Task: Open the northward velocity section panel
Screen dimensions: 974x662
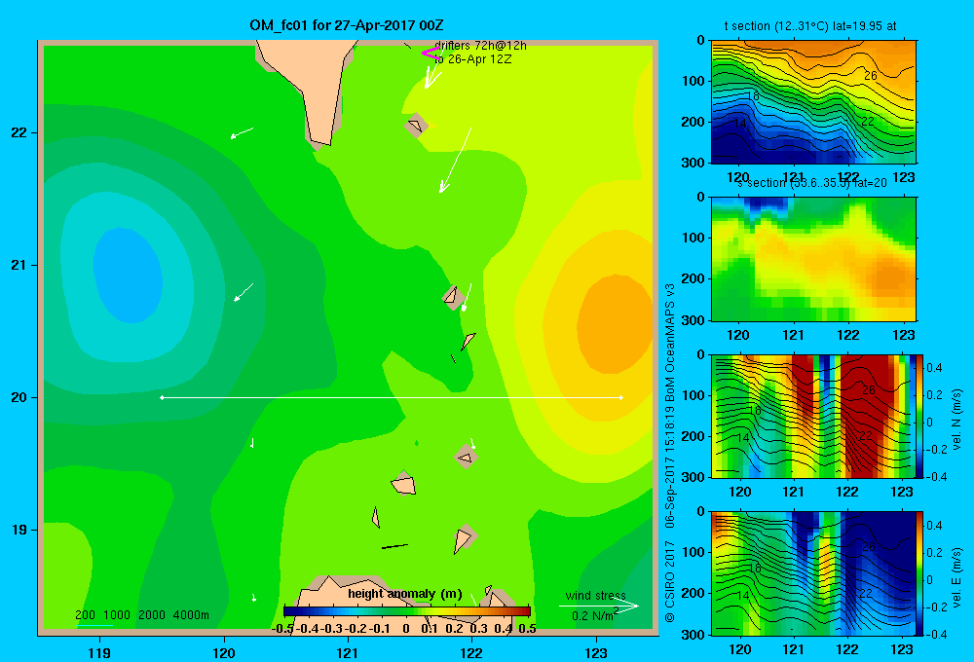Action: click(812, 416)
